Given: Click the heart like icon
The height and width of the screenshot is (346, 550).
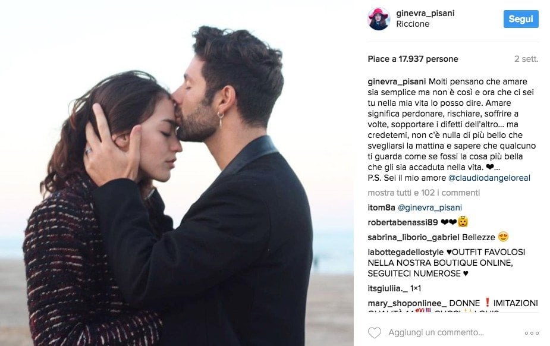Looking at the screenshot, I should pyautogui.click(x=374, y=333).
